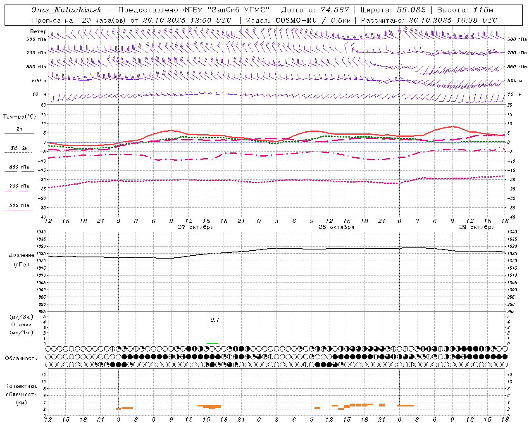Click the computed timestamp Рассчитано: 26.10.2025 16:38 UTC
Image resolution: width=529 pixels, height=423 pixels.
click(429, 20)
